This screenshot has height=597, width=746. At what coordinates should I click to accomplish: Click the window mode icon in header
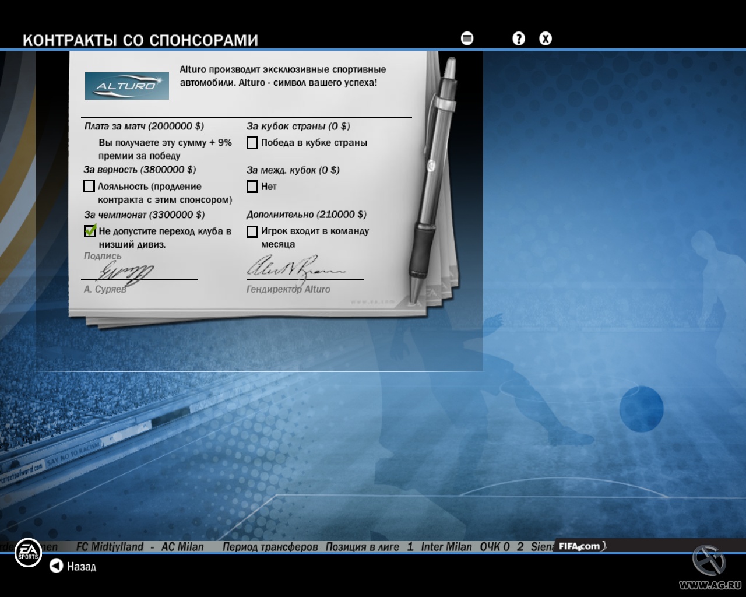(x=467, y=38)
